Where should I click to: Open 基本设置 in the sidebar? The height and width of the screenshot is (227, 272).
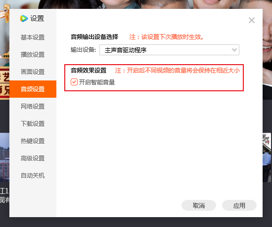click(x=33, y=37)
